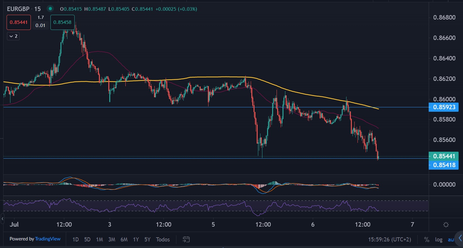Click the time axis label 7

412,225
